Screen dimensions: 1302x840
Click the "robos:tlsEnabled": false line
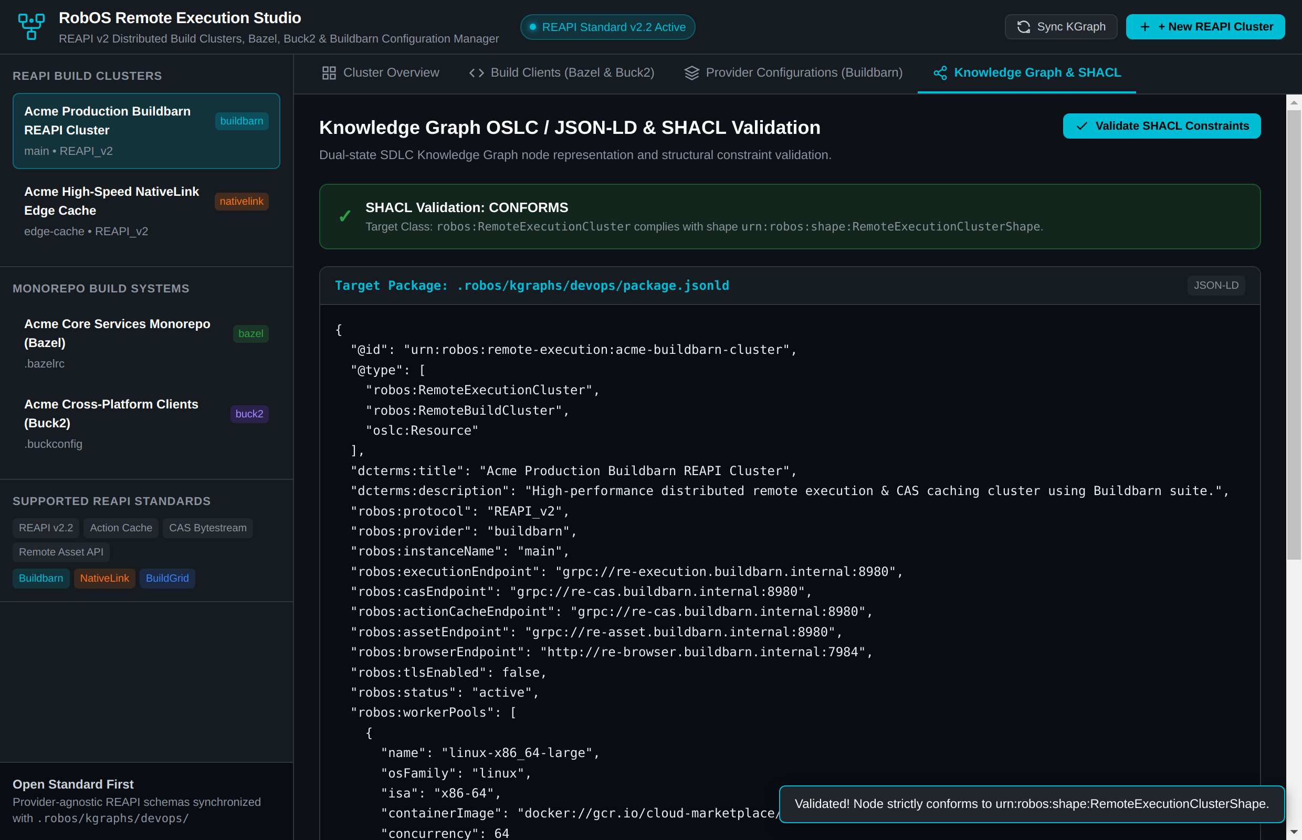click(x=448, y=673)
